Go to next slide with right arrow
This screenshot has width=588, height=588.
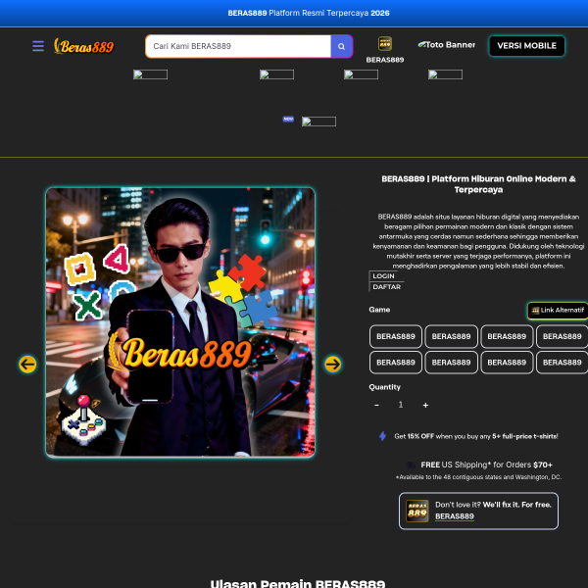332,365
